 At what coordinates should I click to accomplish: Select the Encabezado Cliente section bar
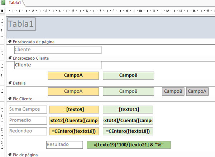[110, 58]
